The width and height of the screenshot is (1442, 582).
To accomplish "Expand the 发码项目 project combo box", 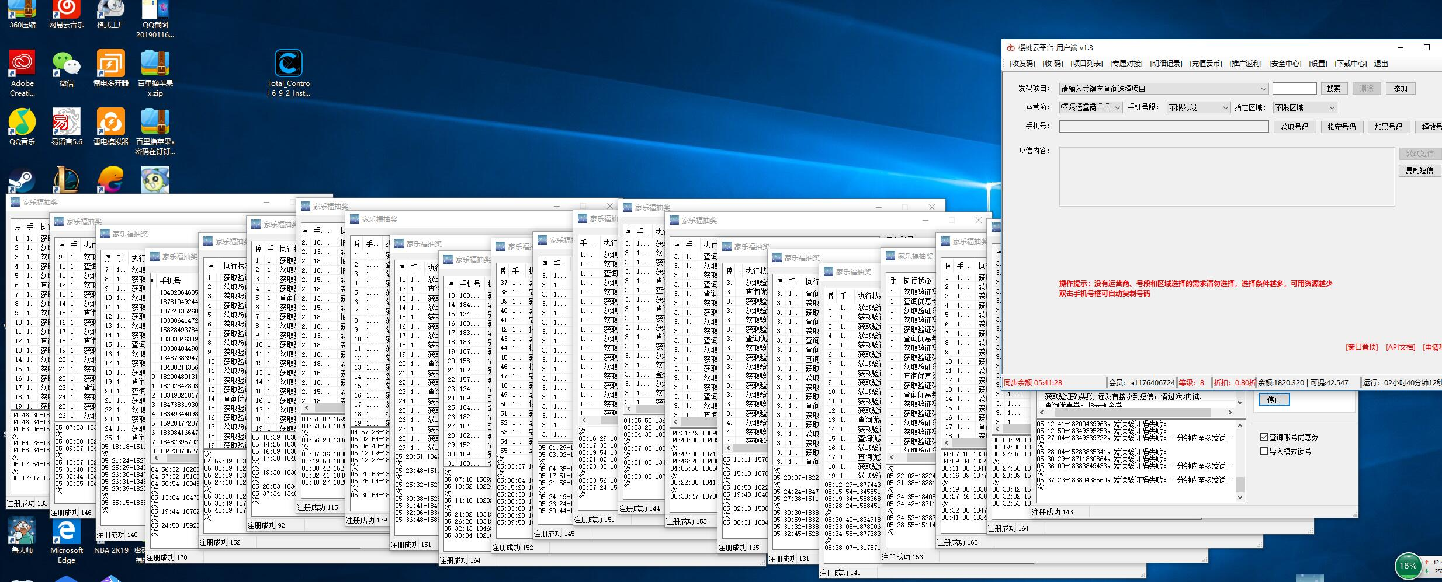I will click(x=1163, y=89).
